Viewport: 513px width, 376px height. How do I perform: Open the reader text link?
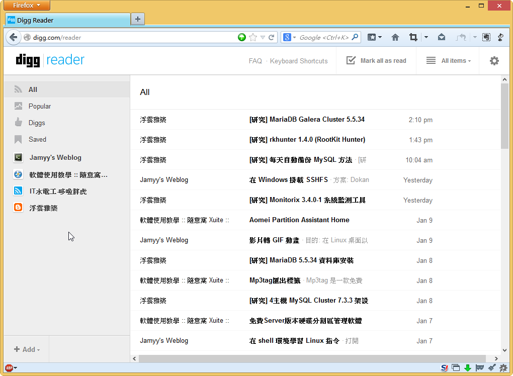click(65, 60)
